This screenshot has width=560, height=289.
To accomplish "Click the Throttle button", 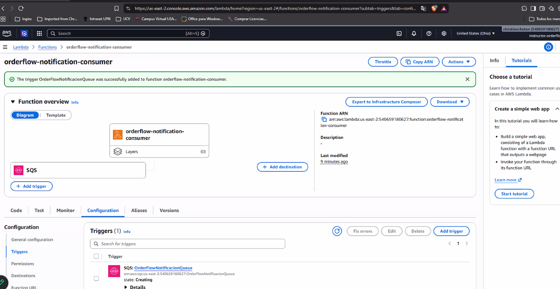I will pyautogui.click(x=383, y=62).
